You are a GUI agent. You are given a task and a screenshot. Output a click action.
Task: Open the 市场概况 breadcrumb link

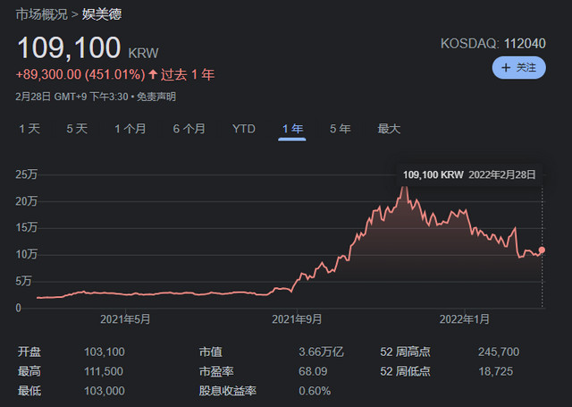[43, 14]
